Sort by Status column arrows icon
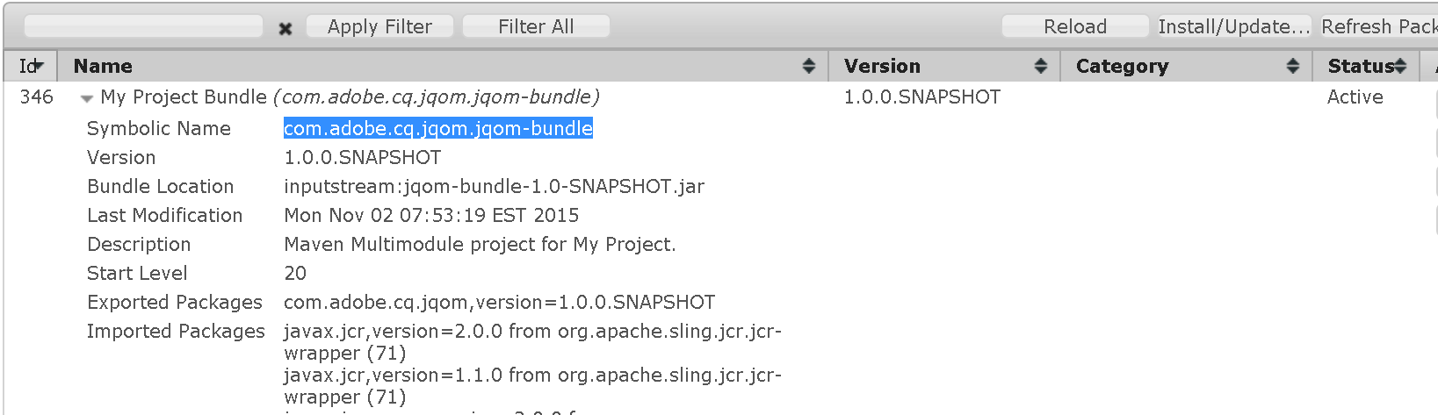The width and height of the screenshot is (1438, 415). pos(1400,67)
